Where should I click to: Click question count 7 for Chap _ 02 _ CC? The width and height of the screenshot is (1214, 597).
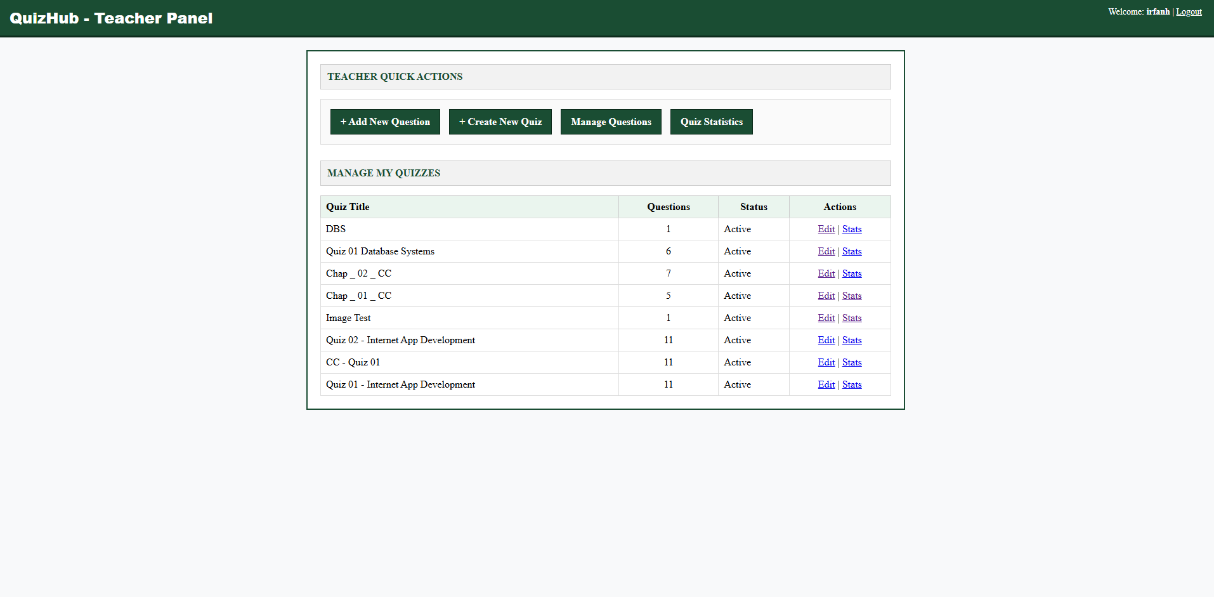pos(669,273)
